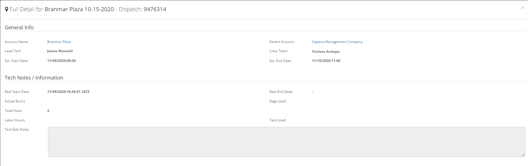Click the Actual Burns label
This screenshot has width=528, height=166.
(x=15, y=101)
